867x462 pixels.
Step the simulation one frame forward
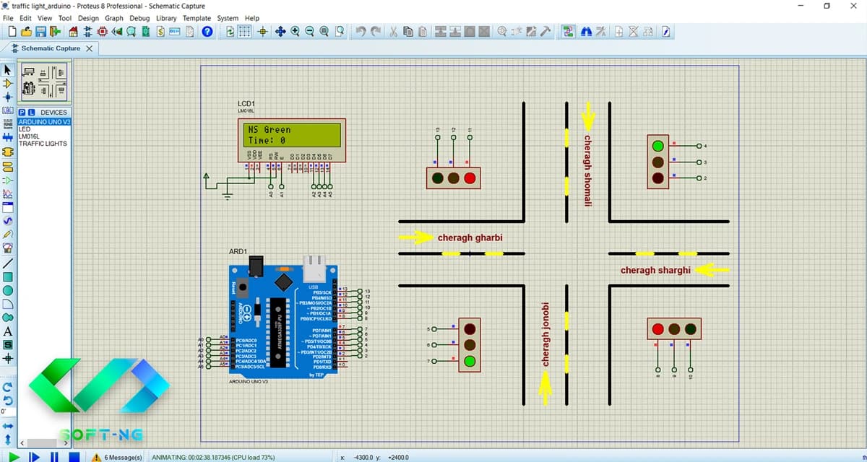pyautogui.click(x=34, y=456)
